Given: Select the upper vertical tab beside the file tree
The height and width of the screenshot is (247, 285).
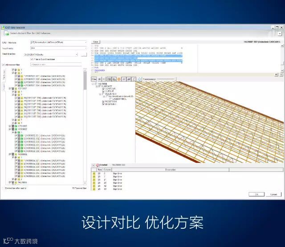Looking at the screenshot, I should pyautogui.click(x=4, y=75).
